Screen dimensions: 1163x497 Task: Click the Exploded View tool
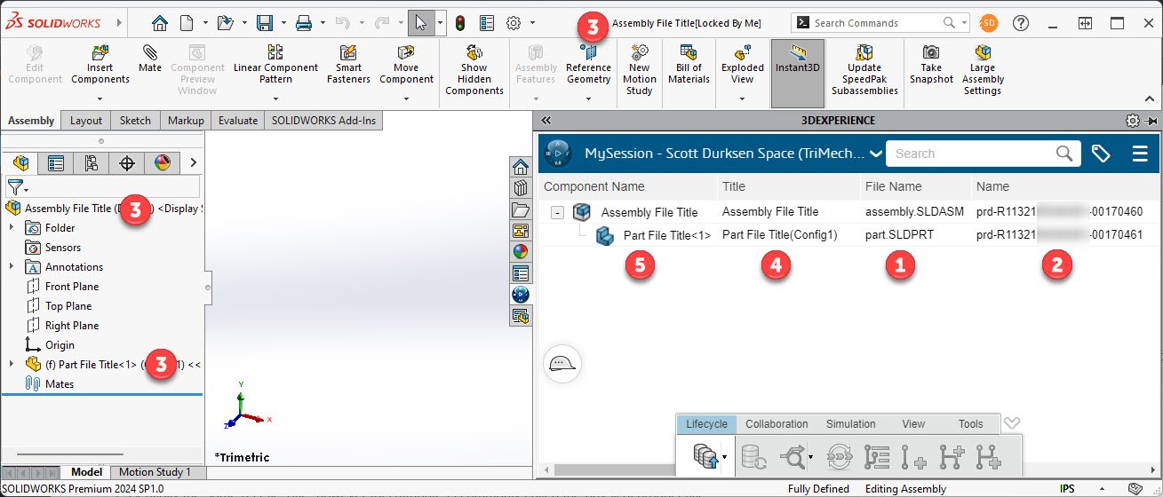click(x=743, y=66)
